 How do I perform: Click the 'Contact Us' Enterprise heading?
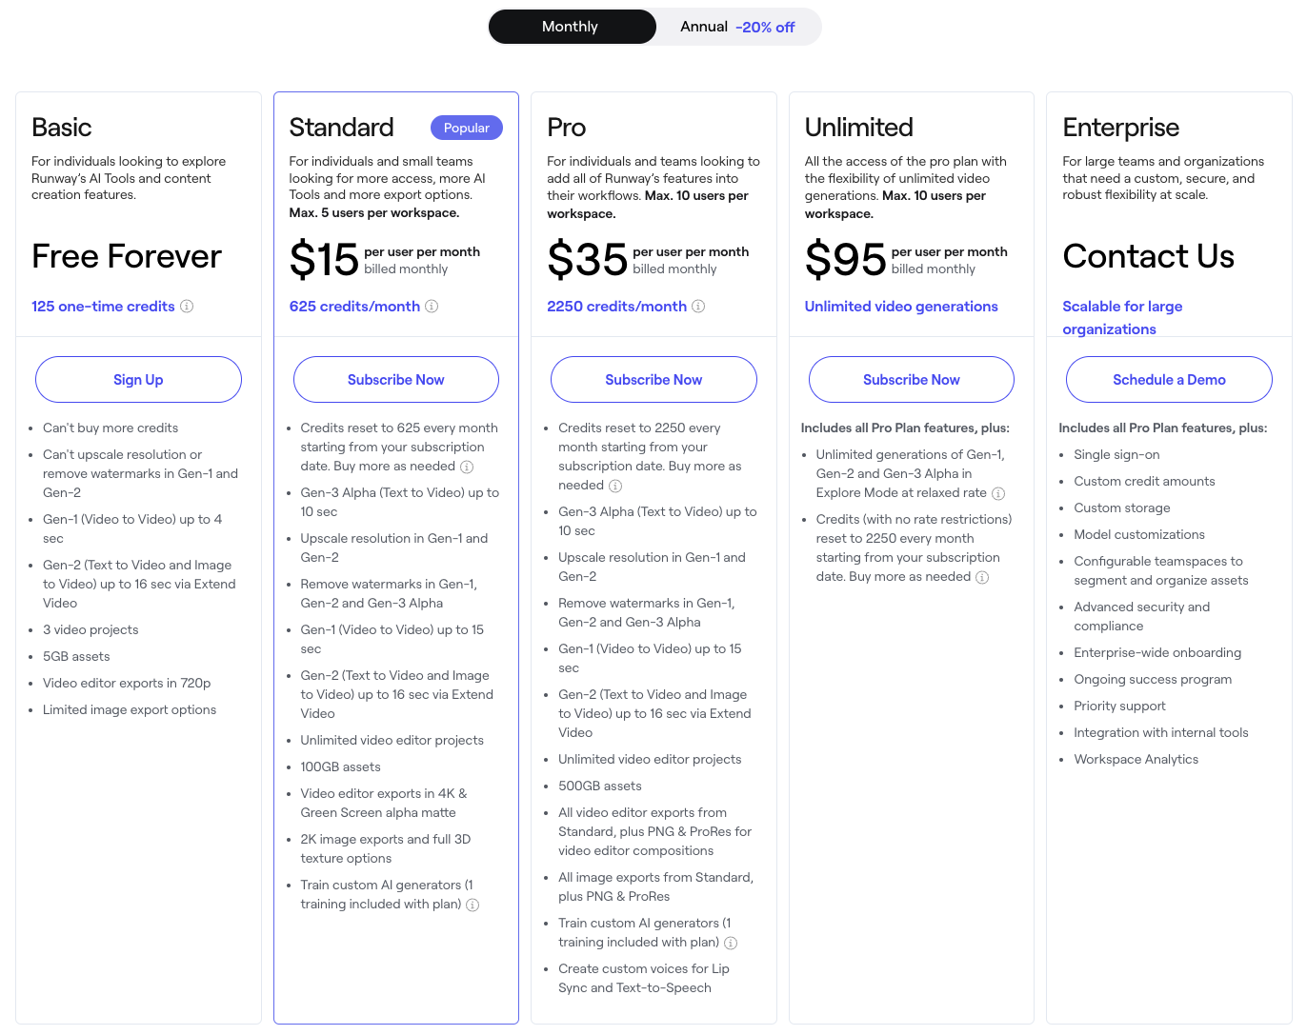pos(1148,256)
